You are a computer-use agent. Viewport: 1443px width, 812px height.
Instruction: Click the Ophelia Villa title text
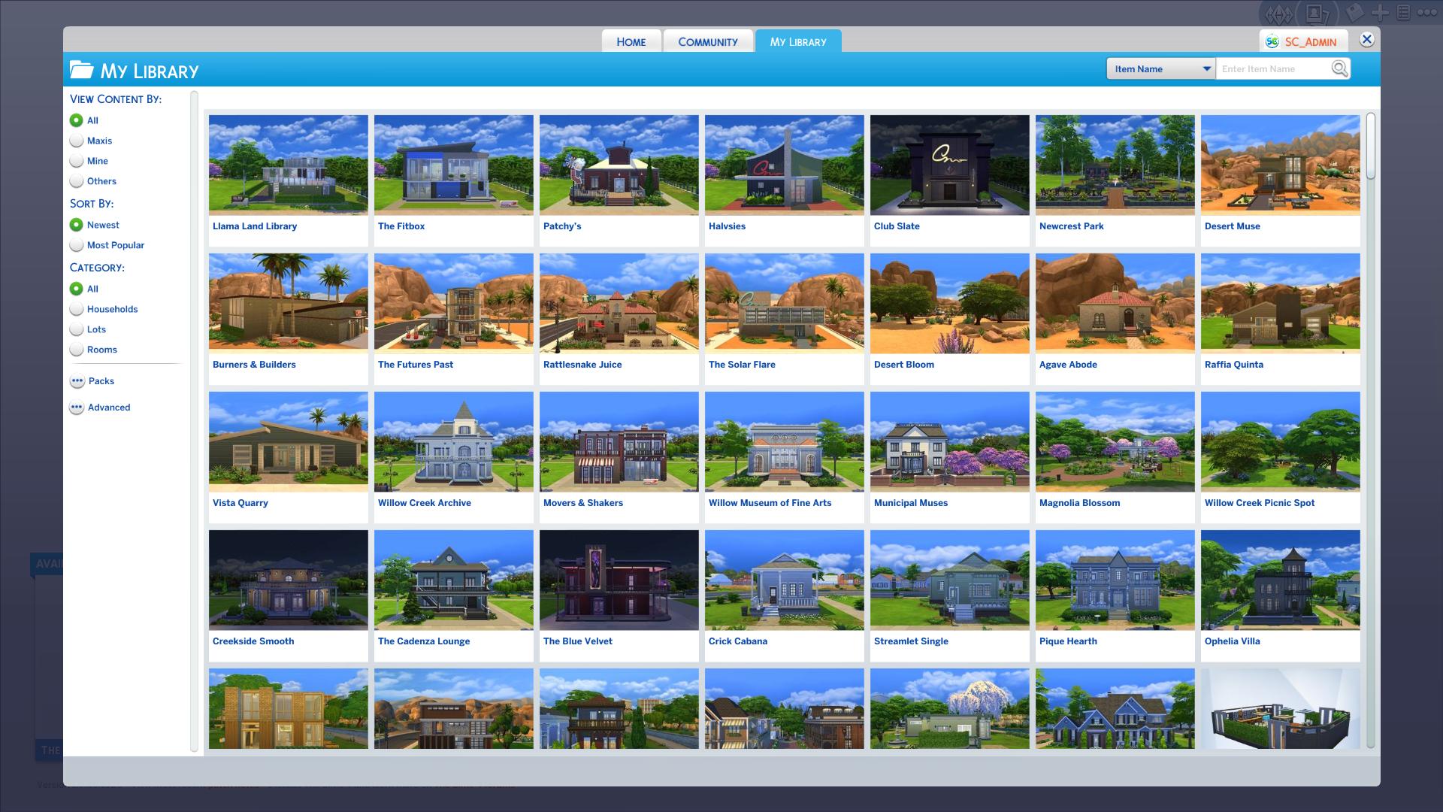1233,641
